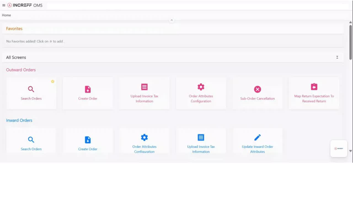Click Inward 'Search Orders' label
353x199 pixels.
tap(31, 149)
